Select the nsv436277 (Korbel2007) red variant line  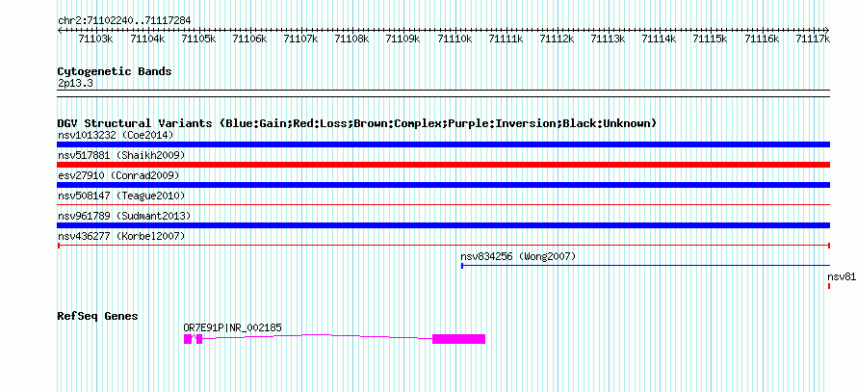coord(443,246)
